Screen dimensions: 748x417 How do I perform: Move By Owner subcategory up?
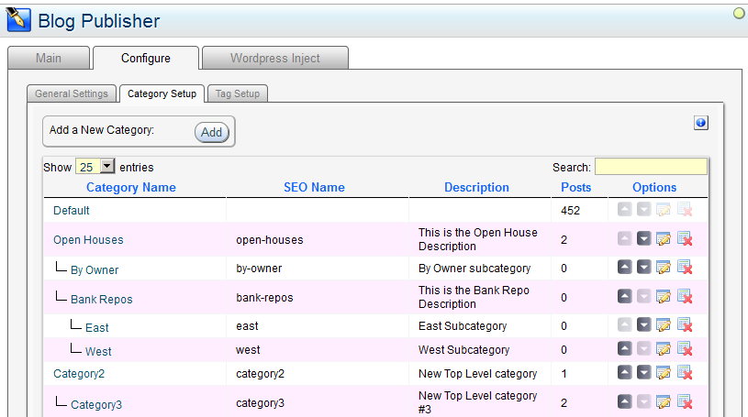624,267
